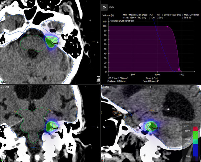Click the CI value 1.26 in DVH header
Screen dimensions: 201x162
(x=152, y=18)
